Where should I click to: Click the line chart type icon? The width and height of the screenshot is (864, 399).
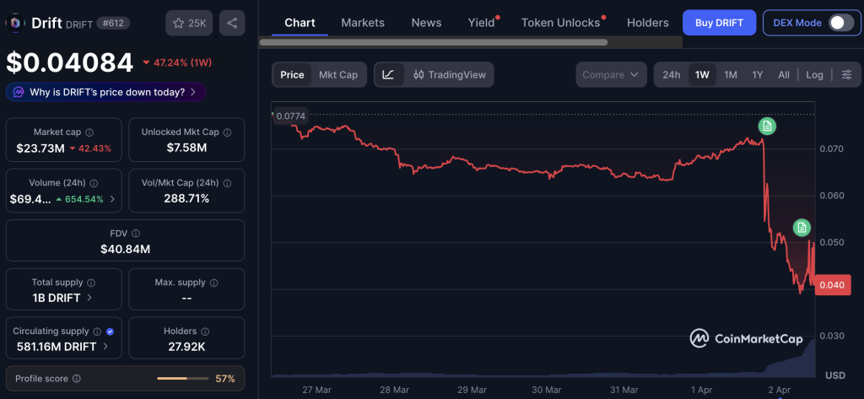pos(388,74)
